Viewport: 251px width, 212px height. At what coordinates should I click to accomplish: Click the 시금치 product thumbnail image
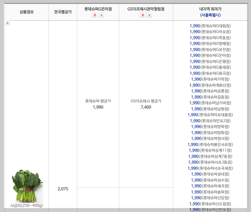coord(27,186)
